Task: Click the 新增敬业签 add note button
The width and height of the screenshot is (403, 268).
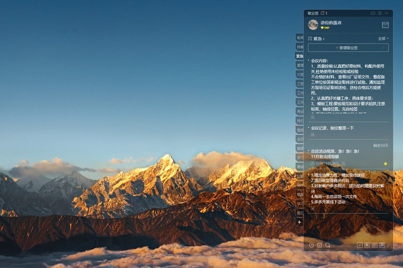Action: tap(348, 48)
